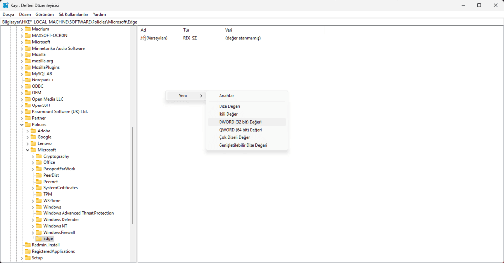Click the RegisteredApplications folder icon
The image size is (504, 263).
pos(28,251)
